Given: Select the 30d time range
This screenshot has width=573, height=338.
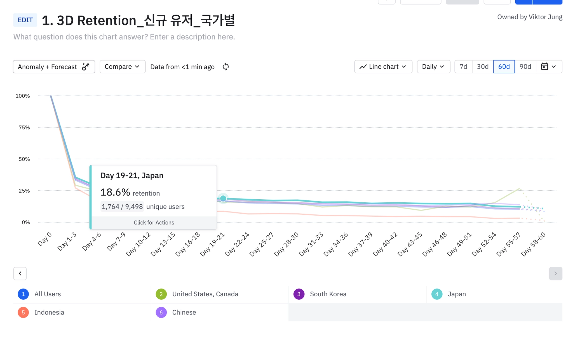Looking at the screenshot, I should tap(483, 67).
